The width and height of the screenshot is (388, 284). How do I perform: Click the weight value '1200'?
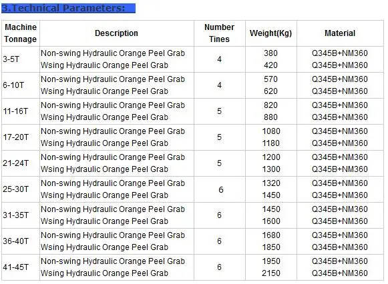point(271,157)
